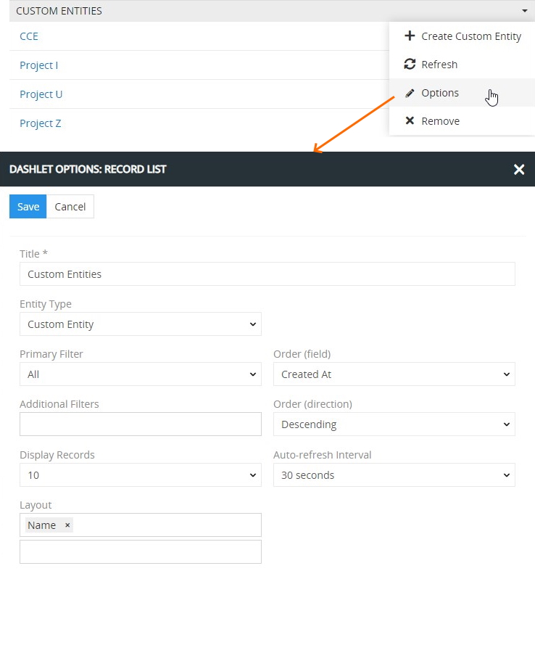Open Options from the dashlet menu
Image resolution: width=535 pixels, height=653 pixels.
463,93
